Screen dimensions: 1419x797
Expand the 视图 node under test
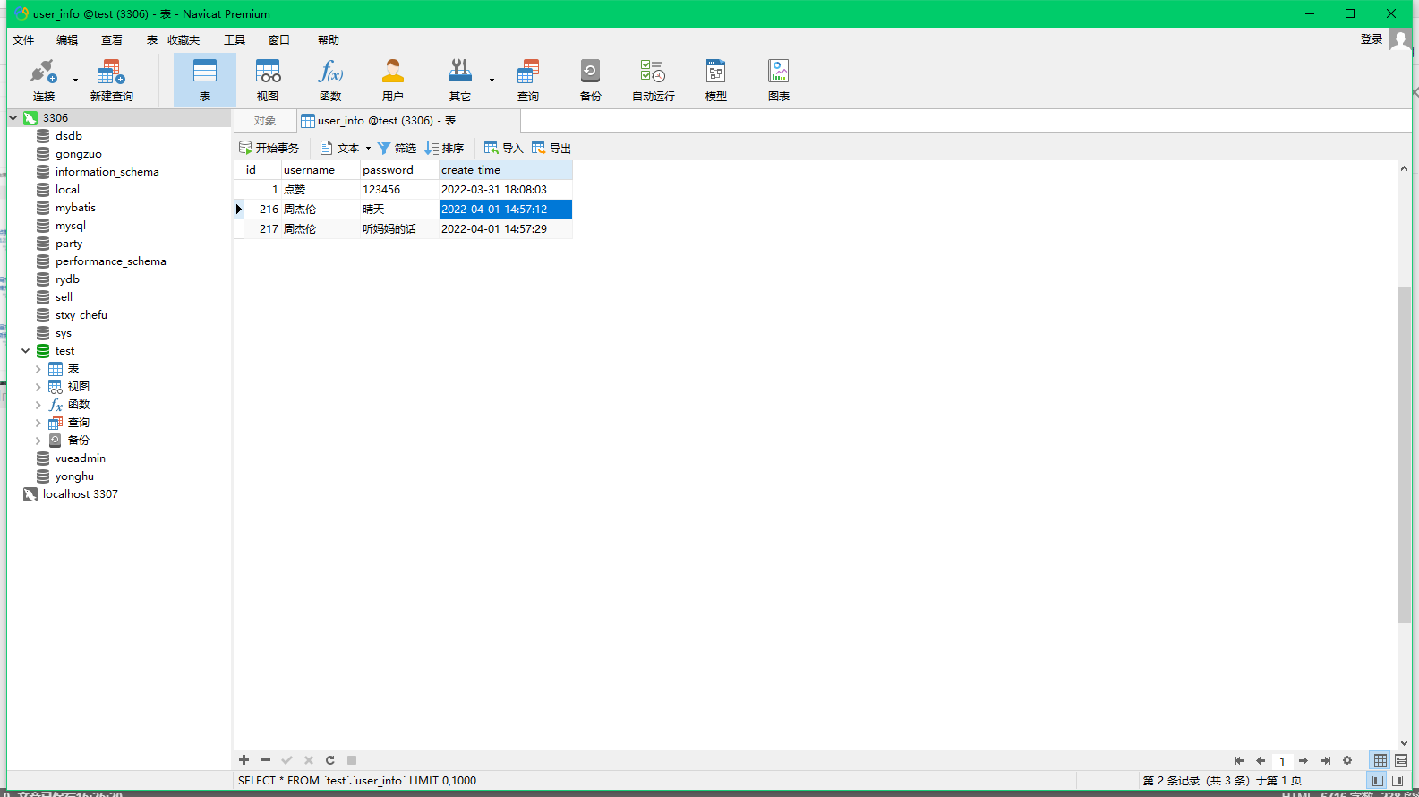(x=38, y=387)
